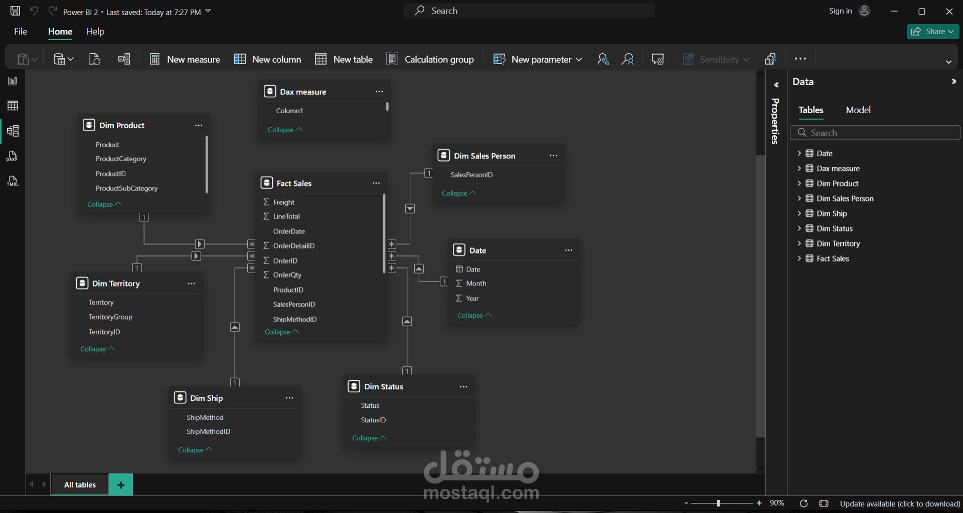Click New column button
This screenshot has width=963, height=513.
[x=268, y=59]
